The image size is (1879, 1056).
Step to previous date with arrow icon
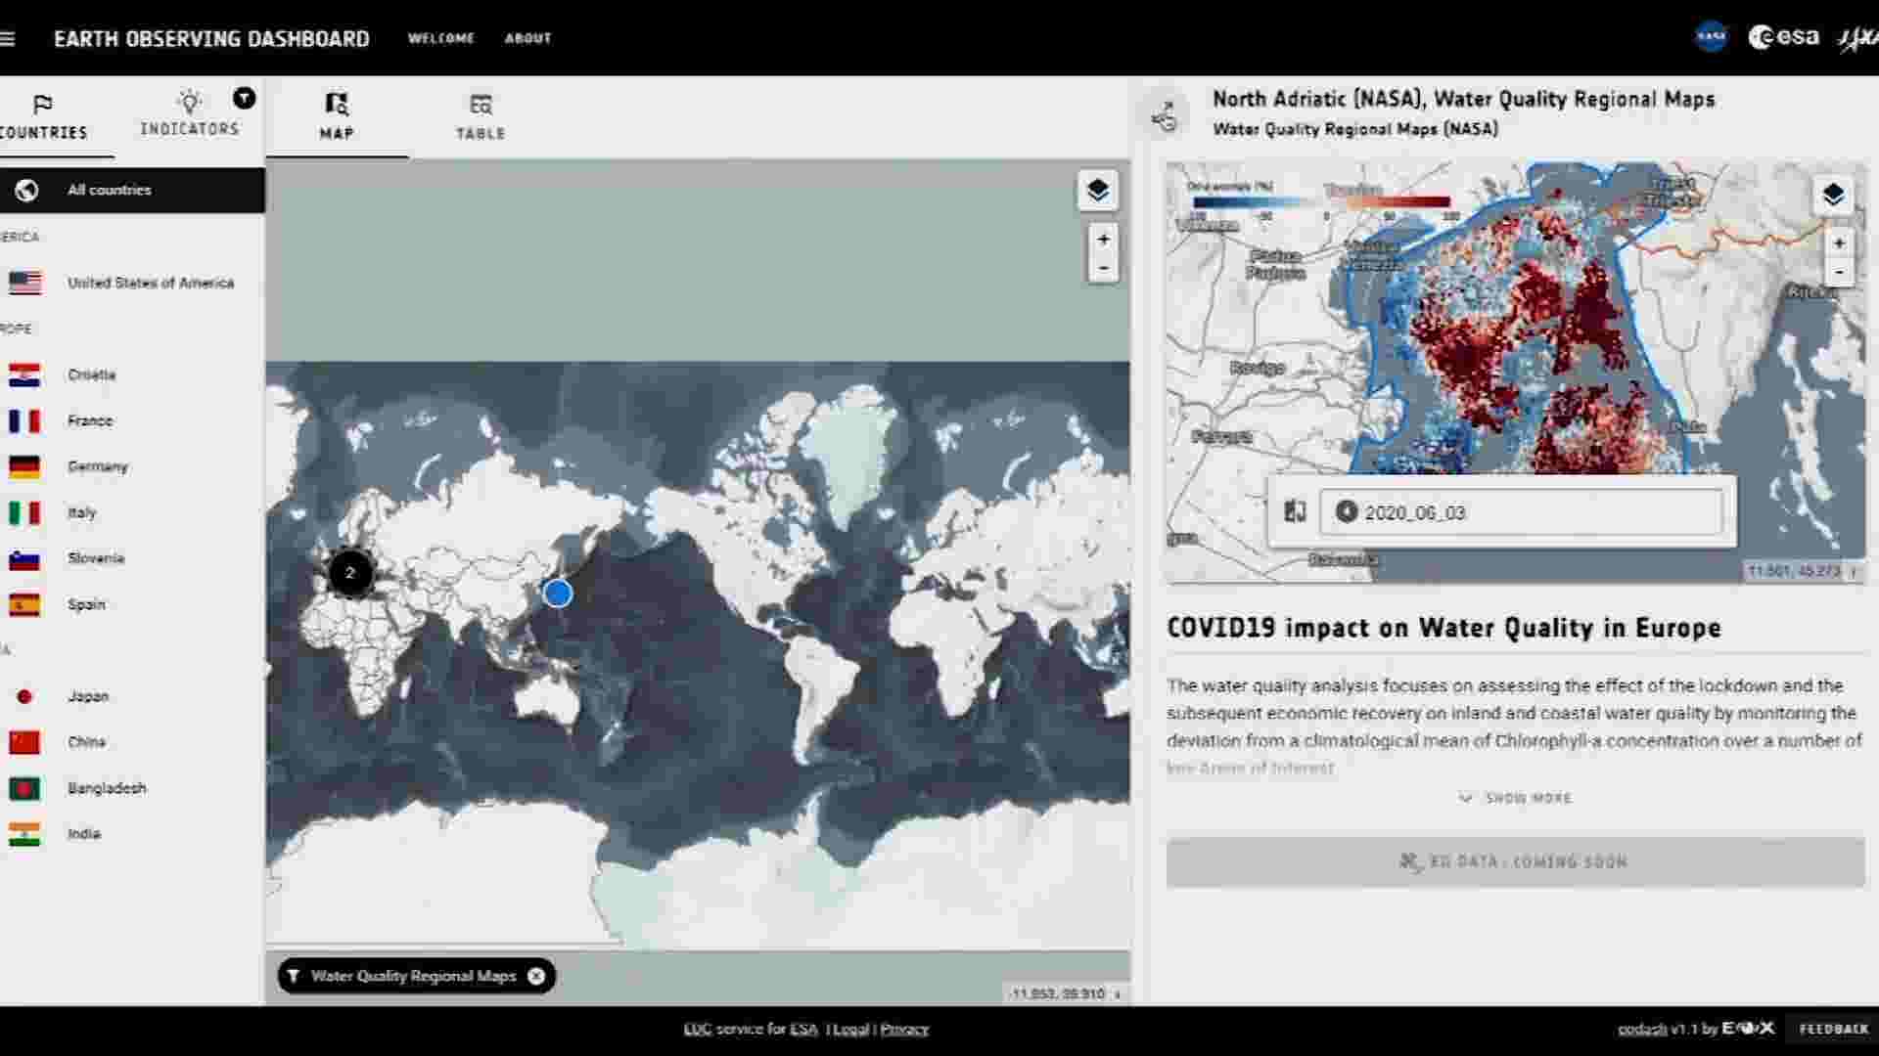(1347, 511)
